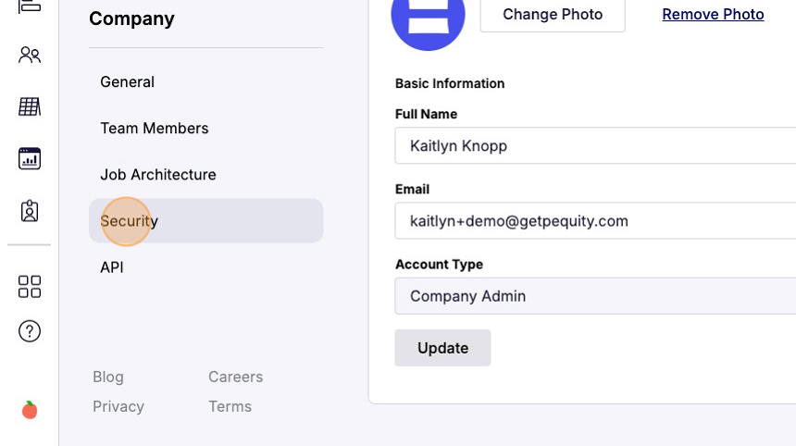The height and width of the screenshot is (446, 796).
Task: Click the peach logo icon
Action: point(30,410)
